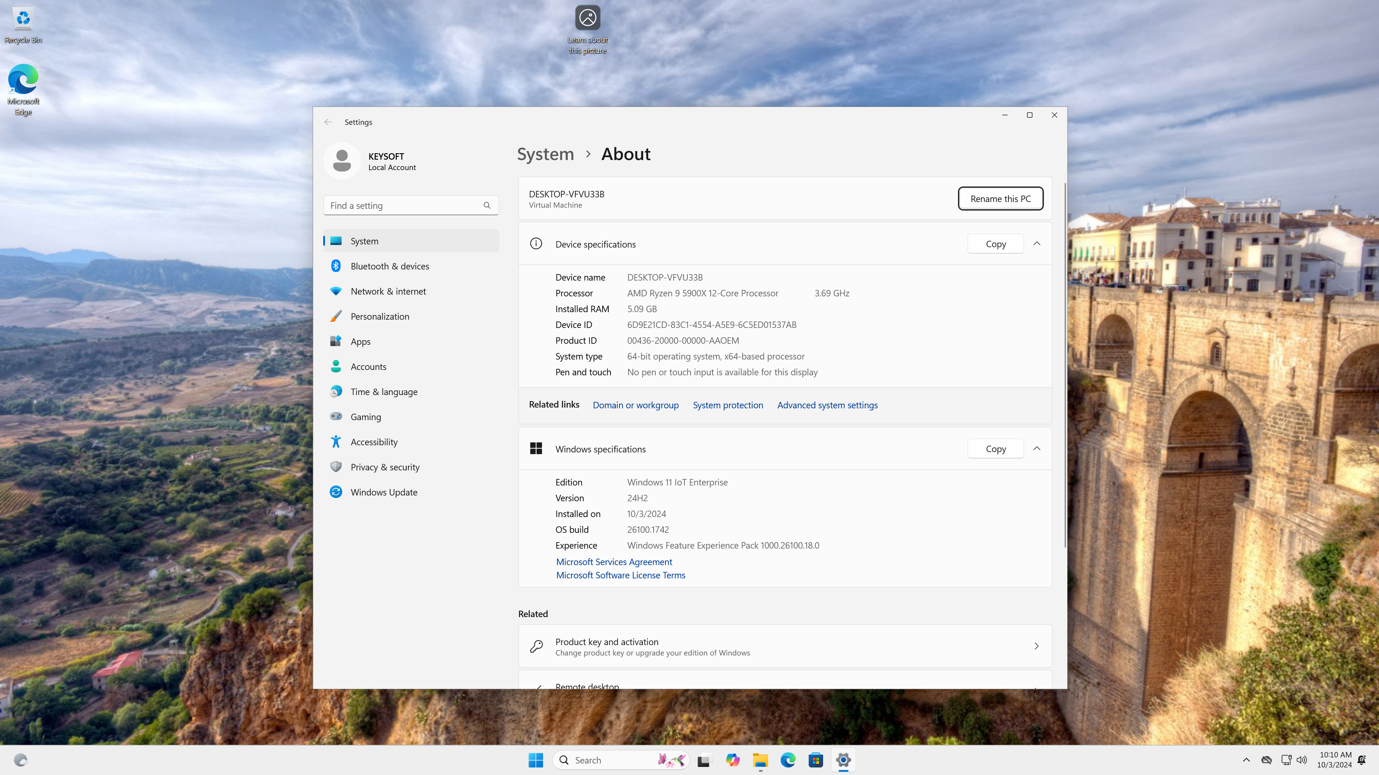
Task: Click Device specifications info icon
Action: pyautogui.click(x=535, y=244)
